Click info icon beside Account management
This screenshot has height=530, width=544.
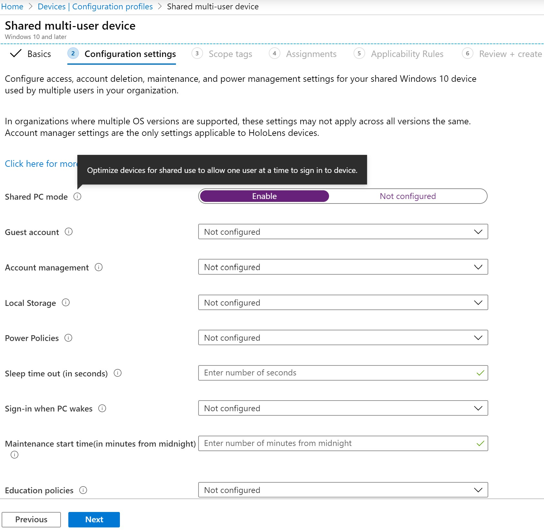pos(99,267)
